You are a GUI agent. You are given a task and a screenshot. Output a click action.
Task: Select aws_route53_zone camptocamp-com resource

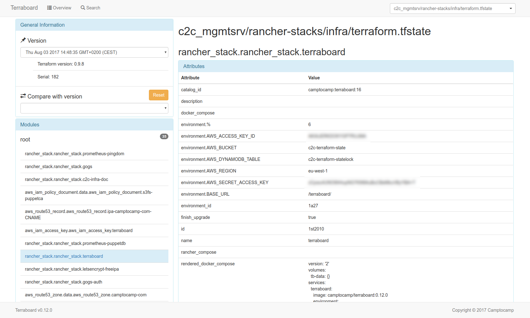pos(94,295)
